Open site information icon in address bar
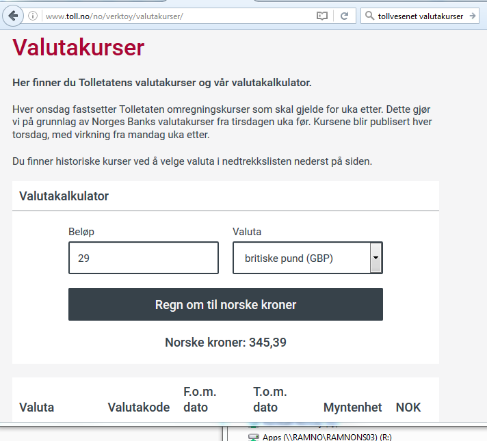 click(33, 16)
